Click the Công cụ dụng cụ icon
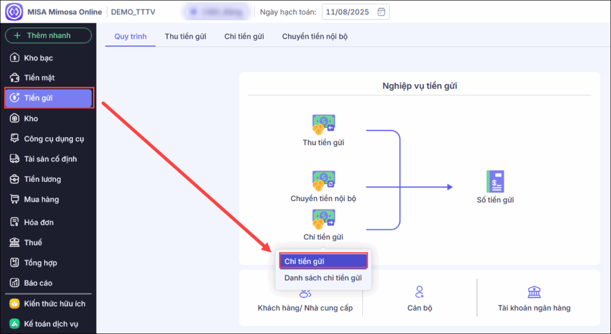This screenshot has height=334, width=611. [14, 138]
